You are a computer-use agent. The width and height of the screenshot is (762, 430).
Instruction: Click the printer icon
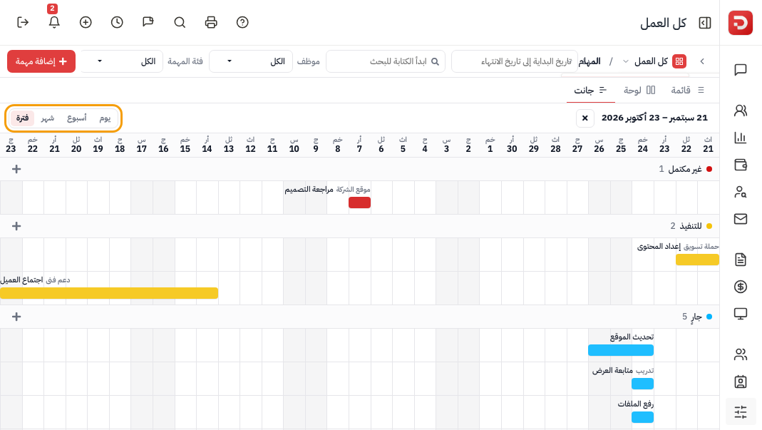211,22
